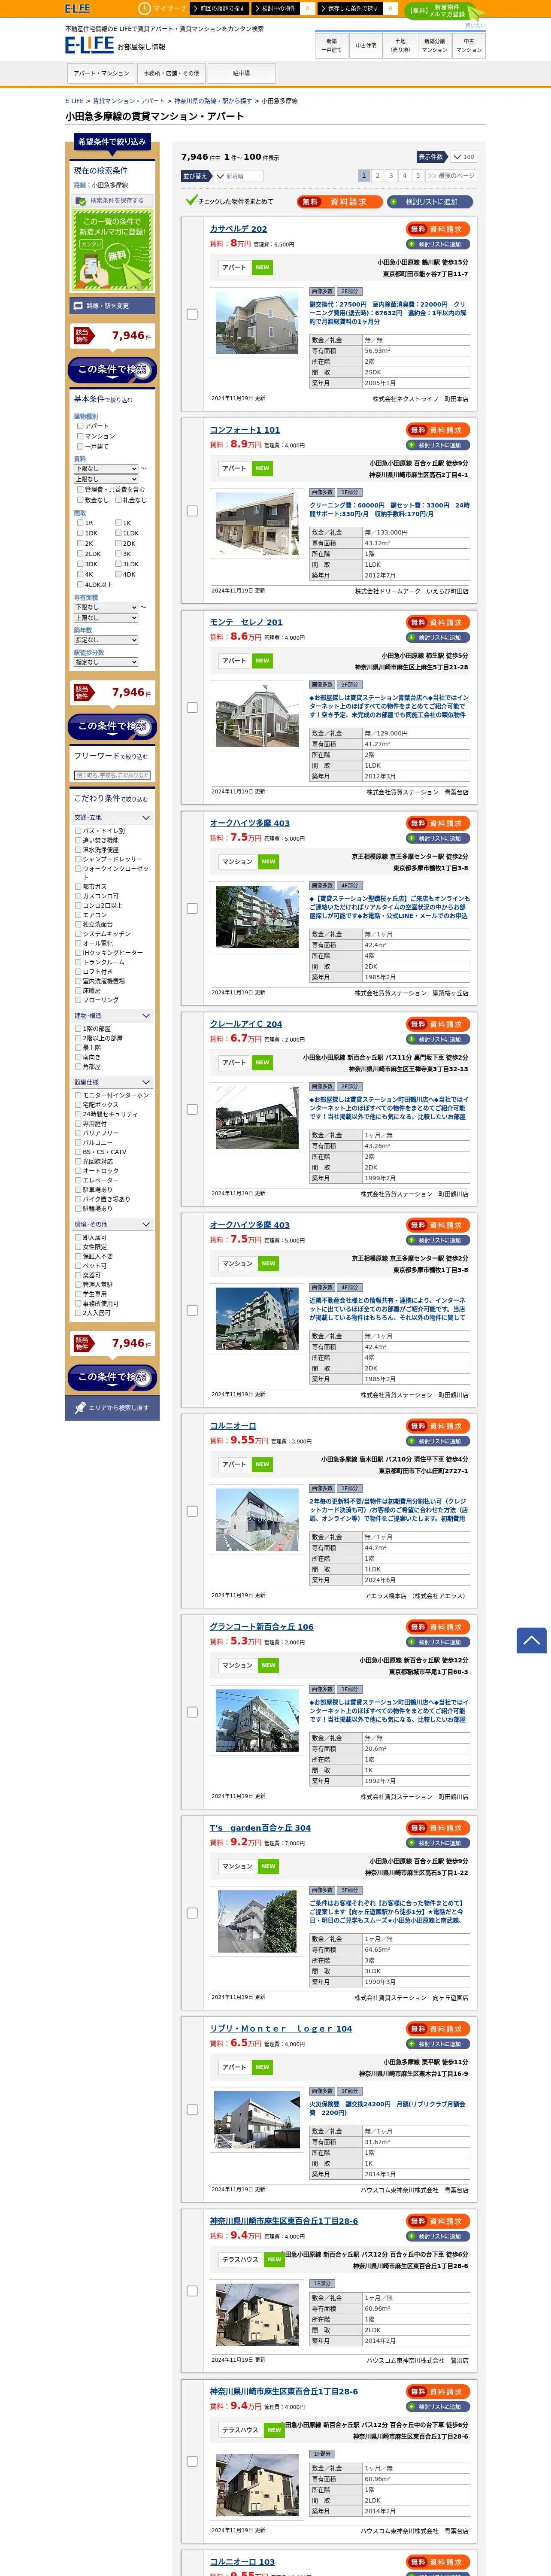Check the カサベルデ 202 listing checkbox
This screenshot has height=2576, width=551.
192,313
